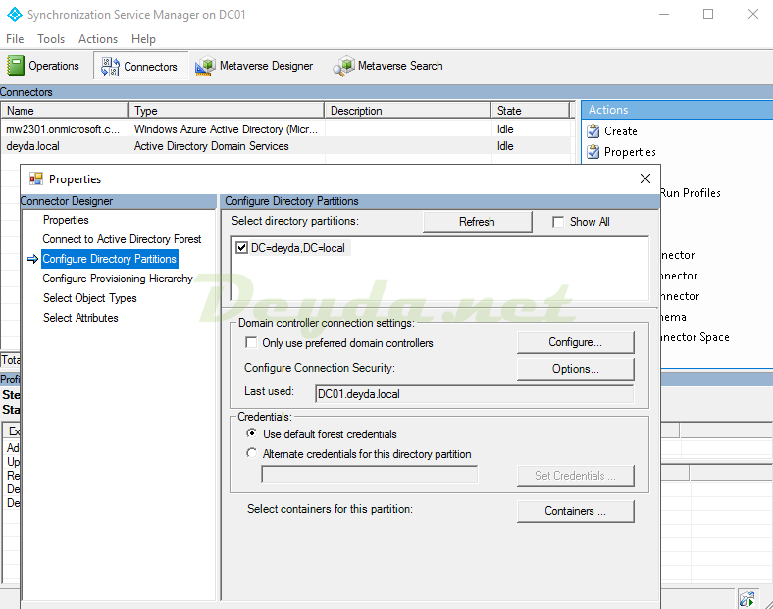This screenshot has height=609, width=773.
Task: Uncheck the DC=deyda,DC=local partition
Action: [x=242, y=249]
